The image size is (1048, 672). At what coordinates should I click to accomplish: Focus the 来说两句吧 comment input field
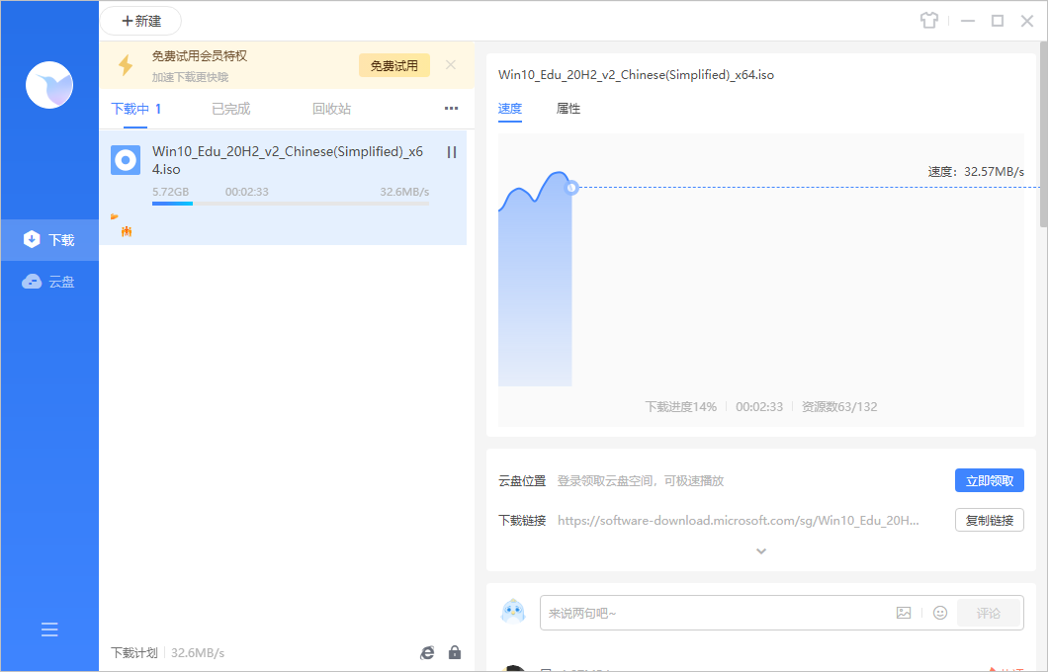point(715,613)
